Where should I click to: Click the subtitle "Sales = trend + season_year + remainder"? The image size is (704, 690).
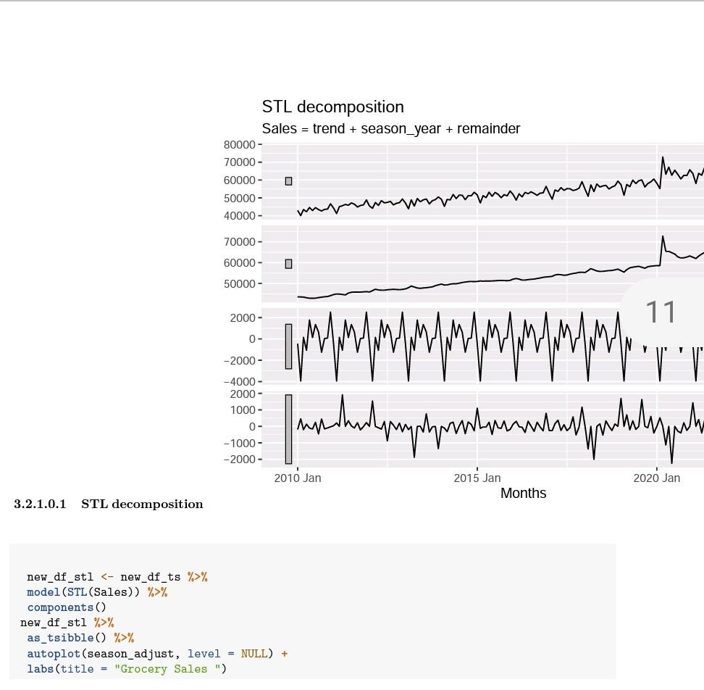[x=391, y=129]
